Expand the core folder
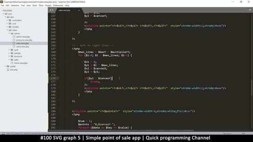Viewport: 253px width, 142px height. tap(7, 24)
